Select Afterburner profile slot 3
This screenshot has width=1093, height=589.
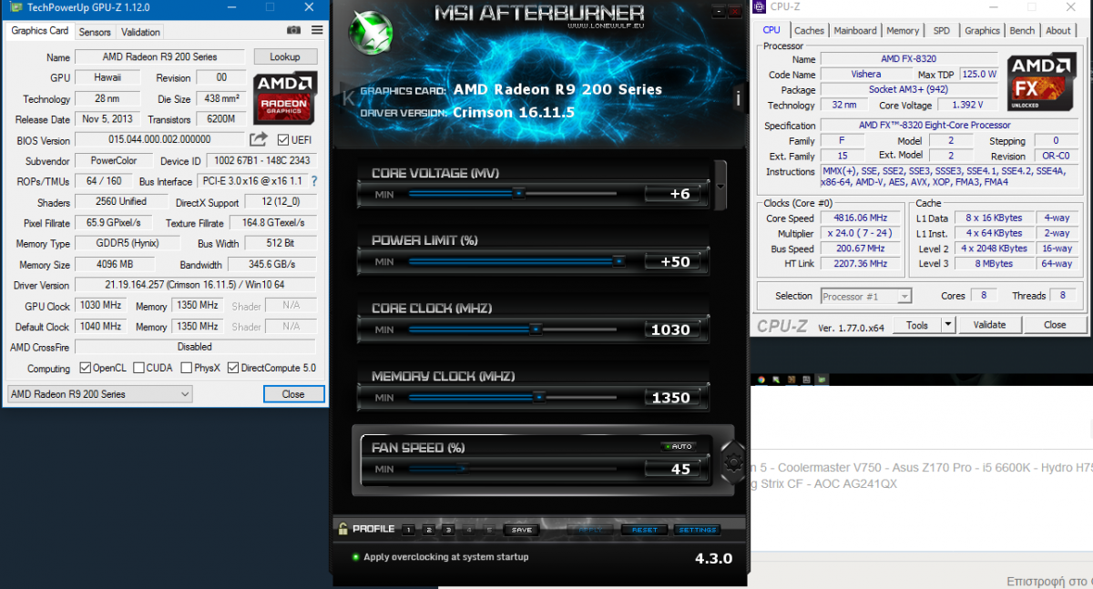point(449,530)
